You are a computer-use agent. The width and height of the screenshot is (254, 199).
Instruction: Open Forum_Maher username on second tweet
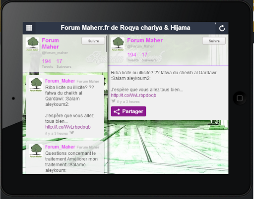[60, 147]
